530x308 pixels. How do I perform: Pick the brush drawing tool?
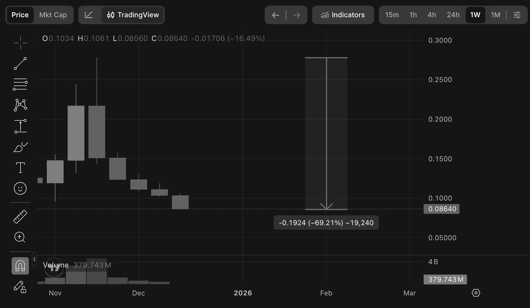(20, 147)
